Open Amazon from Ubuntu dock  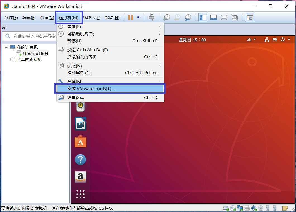coord(80,177)
